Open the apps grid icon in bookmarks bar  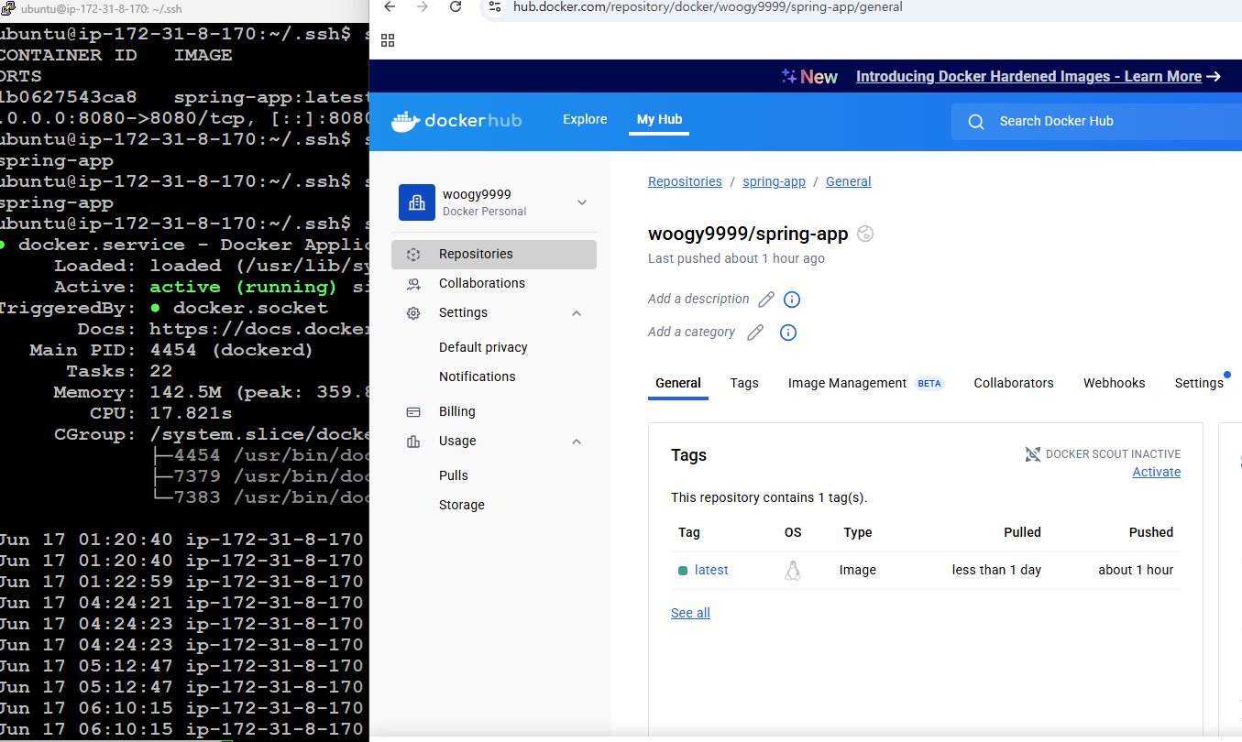(x=388, y=40)
